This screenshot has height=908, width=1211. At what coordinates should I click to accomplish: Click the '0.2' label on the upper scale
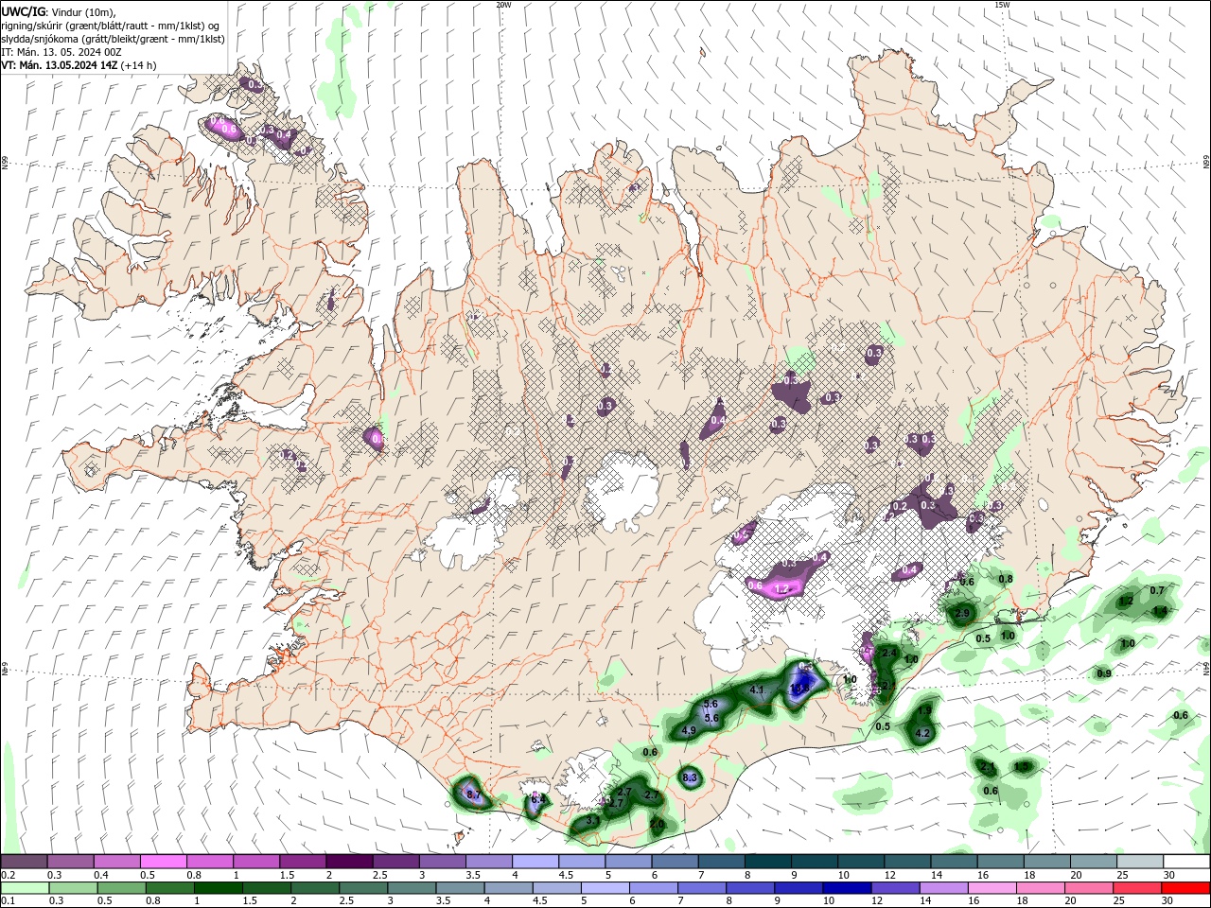click(8, 875)
